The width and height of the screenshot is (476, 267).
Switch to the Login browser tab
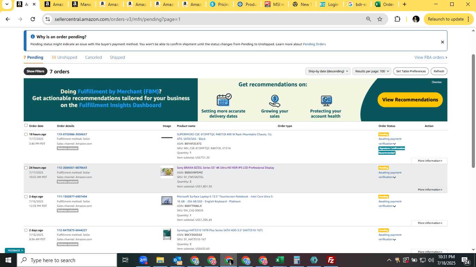329,4
